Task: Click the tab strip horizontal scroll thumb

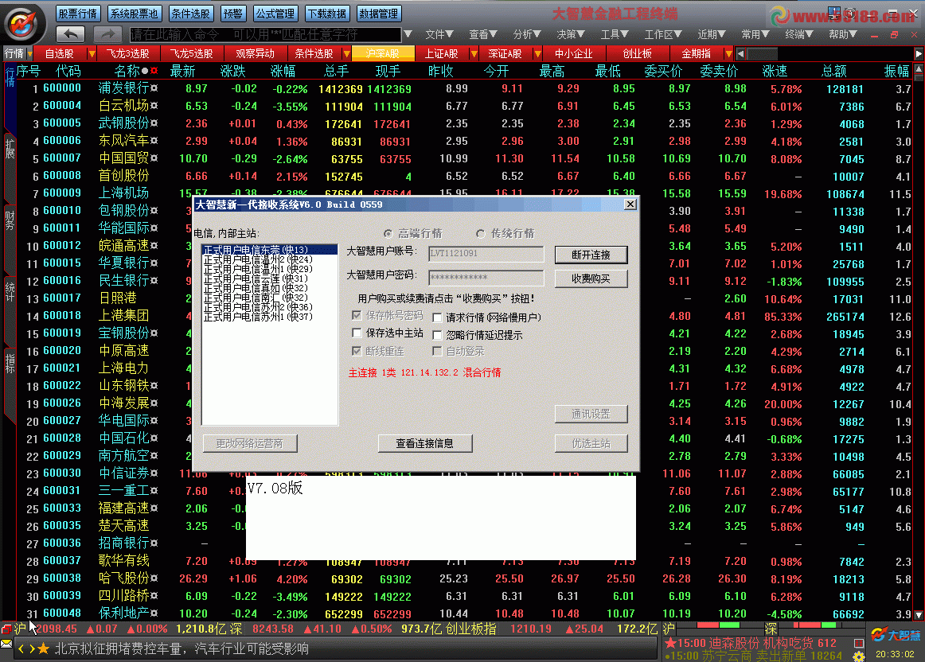Action: (763, 53)
